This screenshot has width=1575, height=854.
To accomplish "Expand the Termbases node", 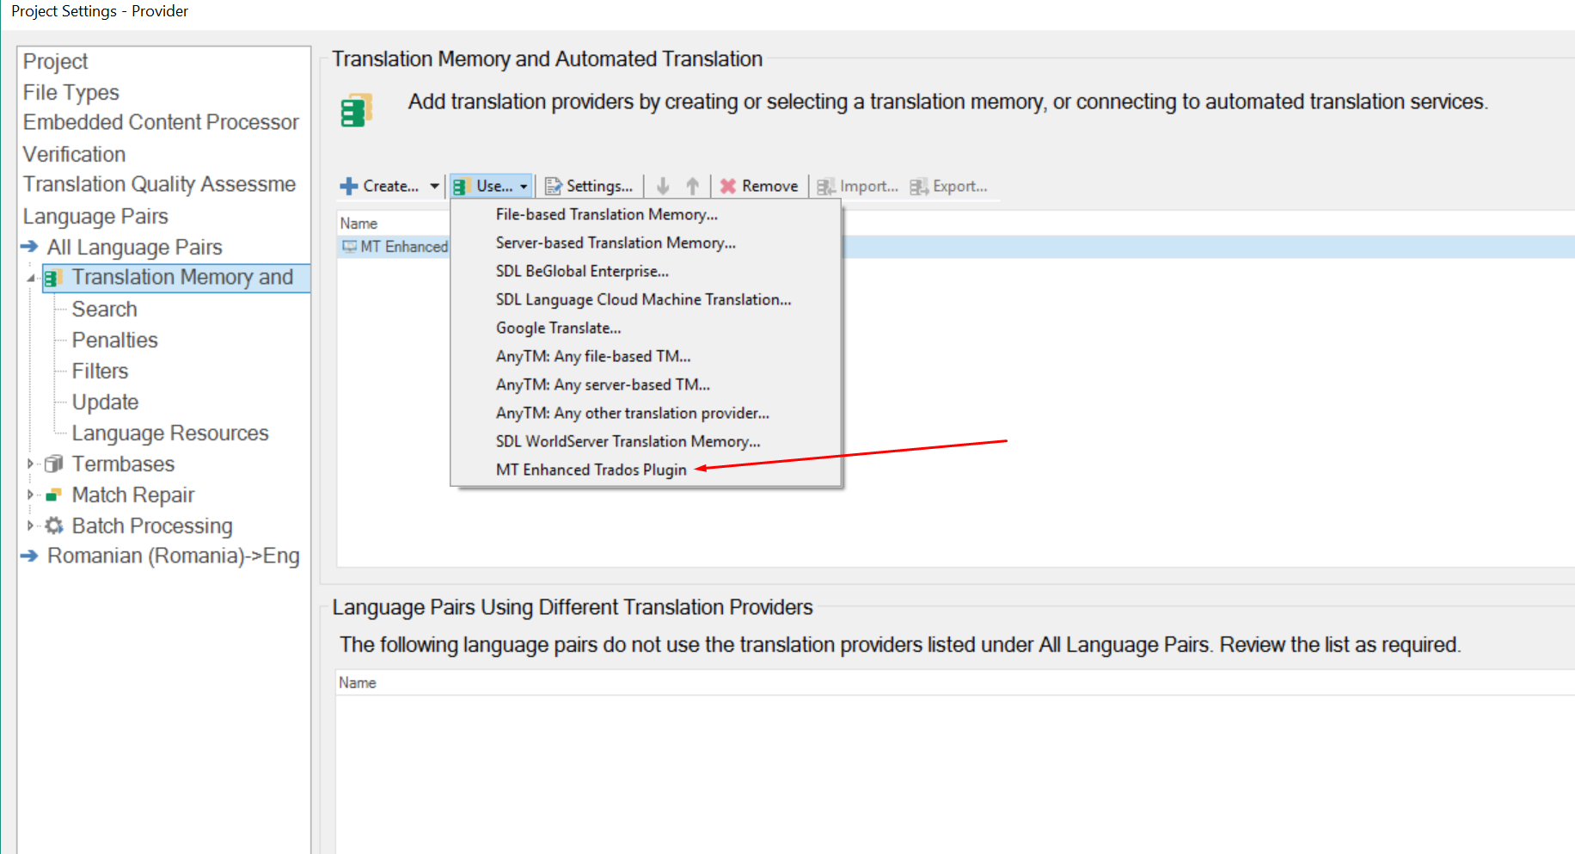I will 30,464.
